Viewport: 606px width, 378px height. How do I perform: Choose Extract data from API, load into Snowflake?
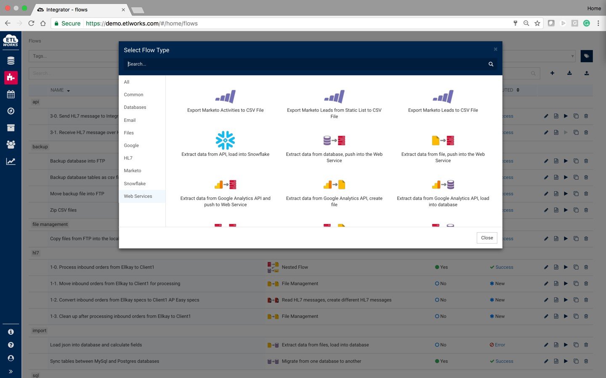click(x=225, y=144)
